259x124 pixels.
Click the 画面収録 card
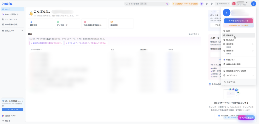[121, 23]
